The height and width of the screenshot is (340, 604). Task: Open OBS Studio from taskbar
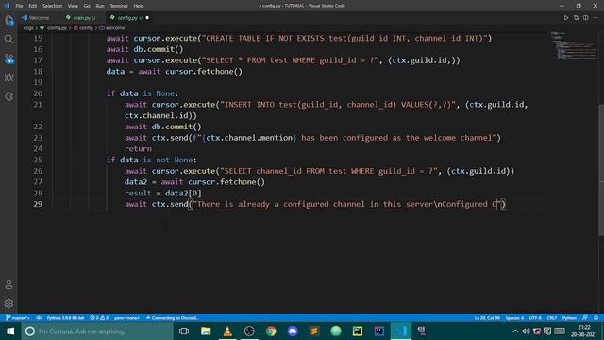[x=249, y=331]
